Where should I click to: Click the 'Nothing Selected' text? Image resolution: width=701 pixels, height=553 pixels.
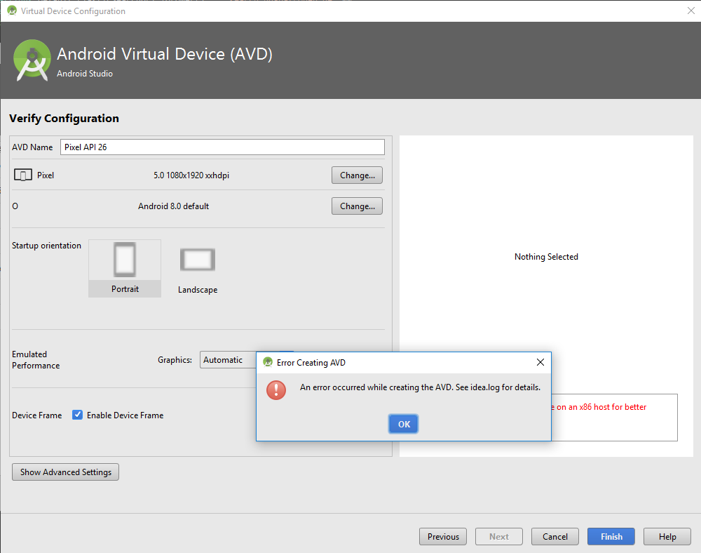[x=546, y=257]
